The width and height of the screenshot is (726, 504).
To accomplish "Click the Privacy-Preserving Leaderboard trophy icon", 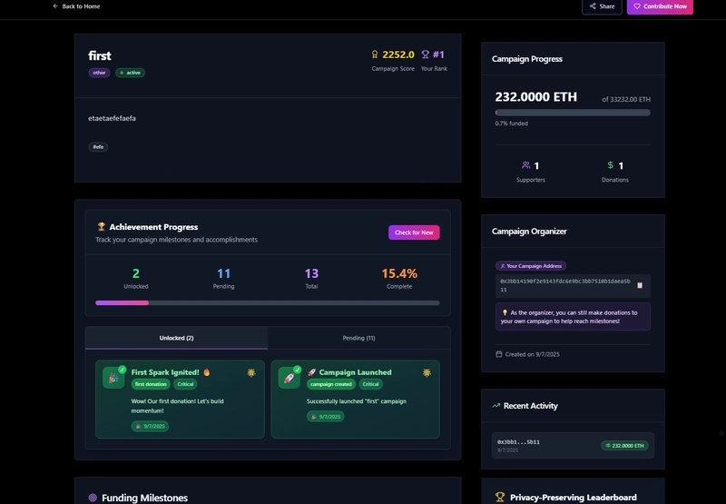I will (x=500, y=497).
